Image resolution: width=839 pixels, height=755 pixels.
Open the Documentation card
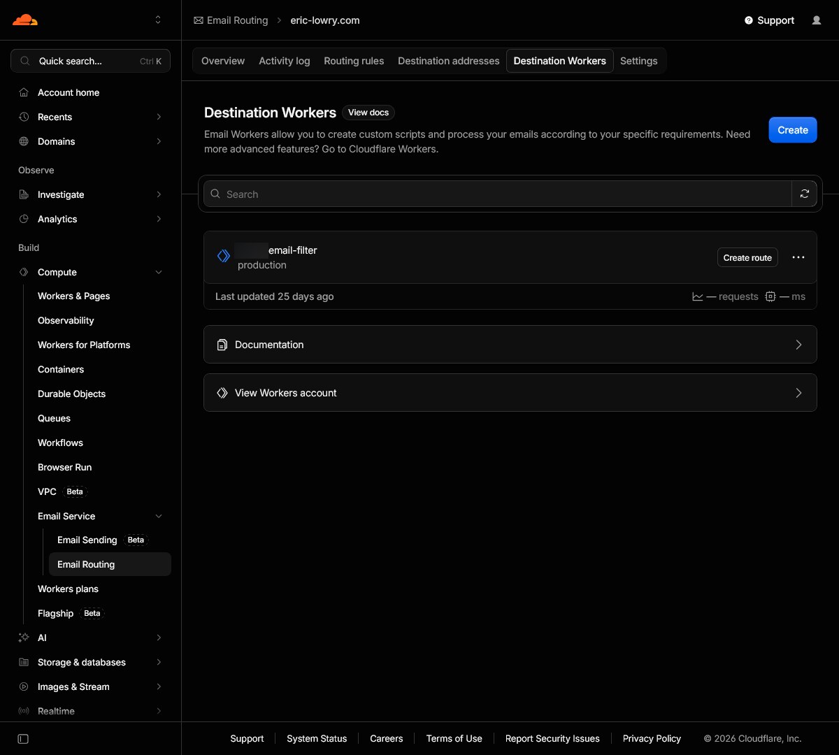pos(510,345)
